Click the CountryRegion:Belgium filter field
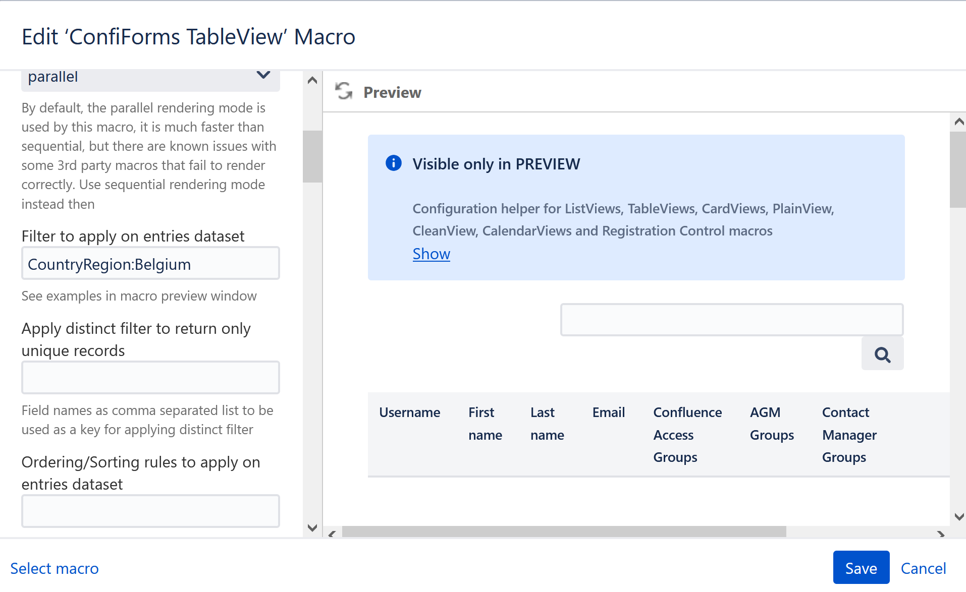This screenshot has height=592, width=966. point(150,263)
